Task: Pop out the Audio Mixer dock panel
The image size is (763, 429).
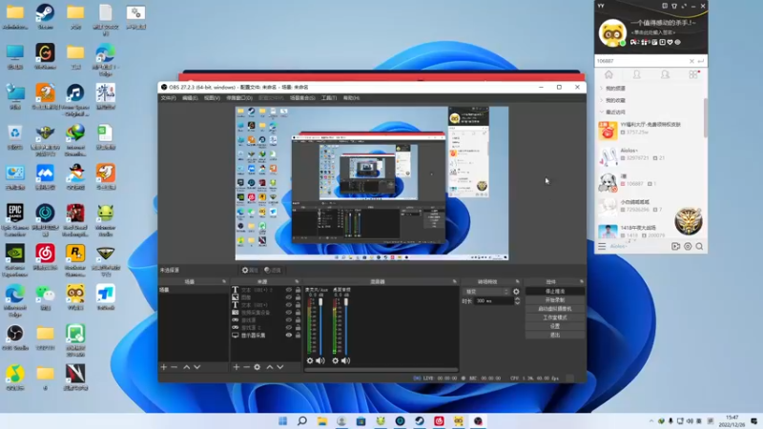Action: pos(455,281)
